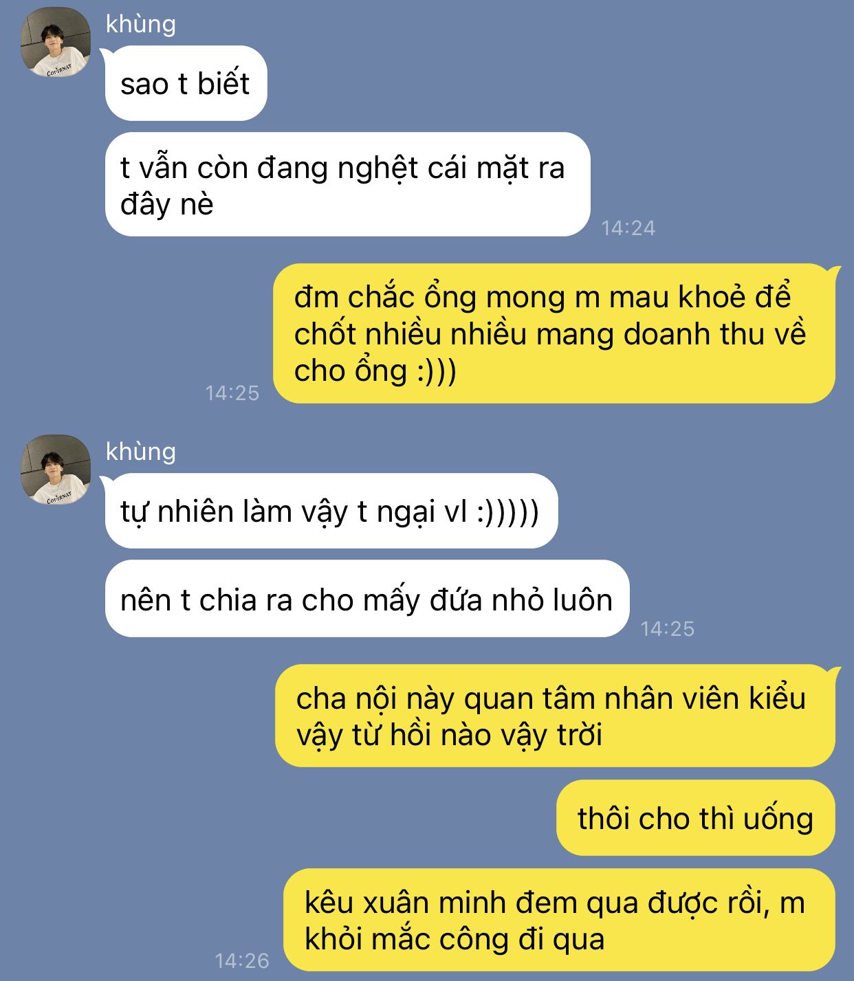The image size is (854, 981).
Task: Click the 'khùng' name above 'tự nhiên làm vậy'
Action: pos(141,452)
